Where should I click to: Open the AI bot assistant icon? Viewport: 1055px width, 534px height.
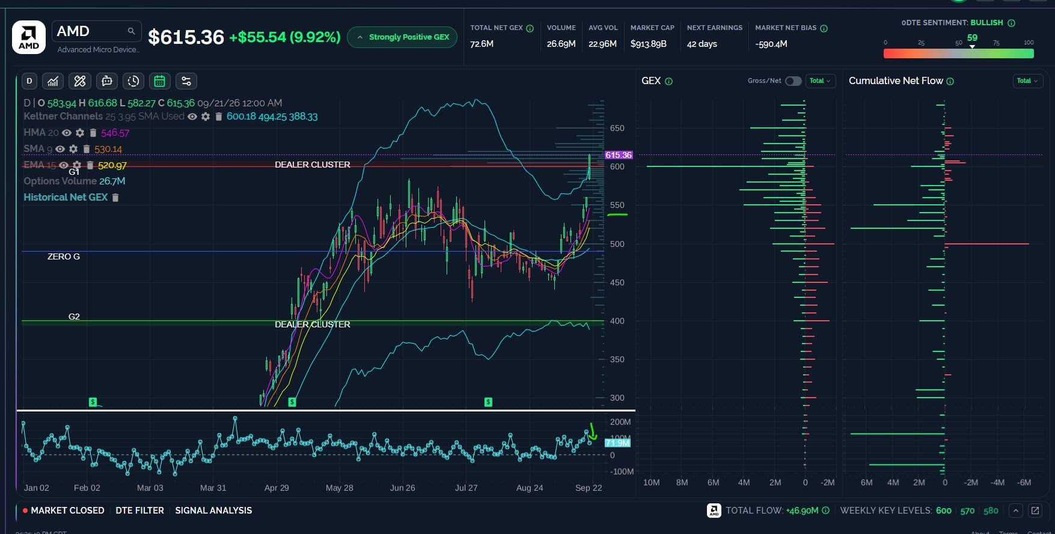(106, 81)
